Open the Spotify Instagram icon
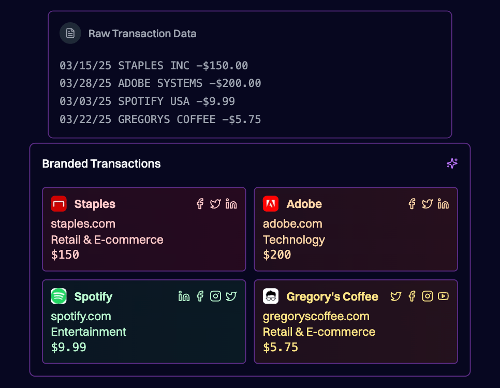 point(215,296)
